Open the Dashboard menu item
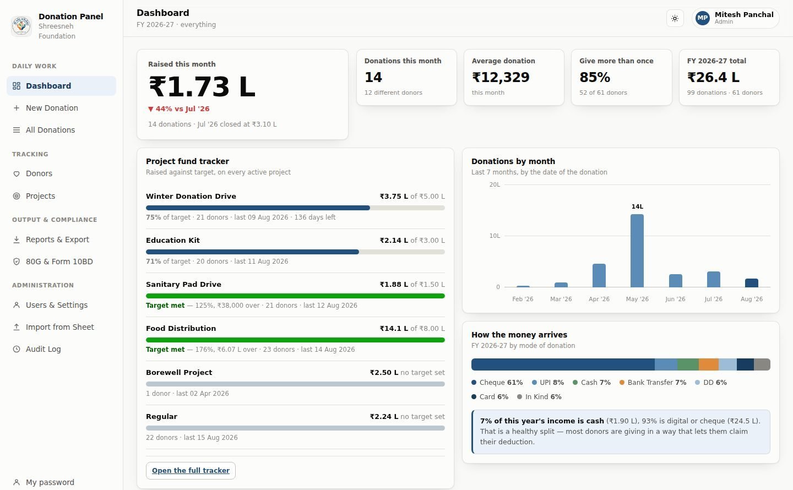The image size is (793, 490). (x=62, y=86)
